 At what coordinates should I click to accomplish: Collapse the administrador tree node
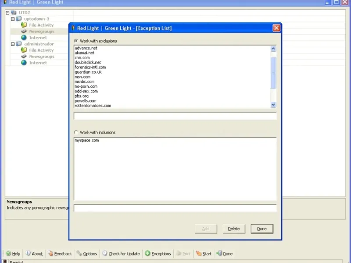(x=13, y=44)
